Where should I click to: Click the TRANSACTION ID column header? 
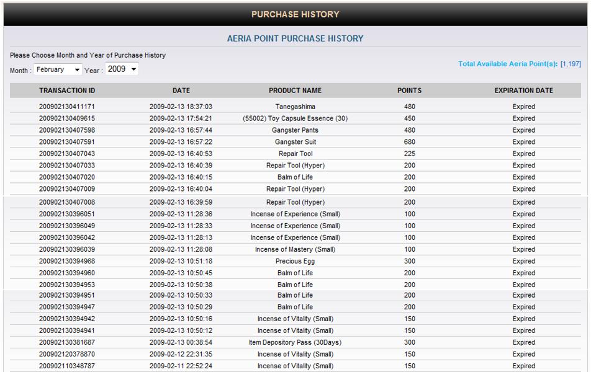tap(67, 91)
